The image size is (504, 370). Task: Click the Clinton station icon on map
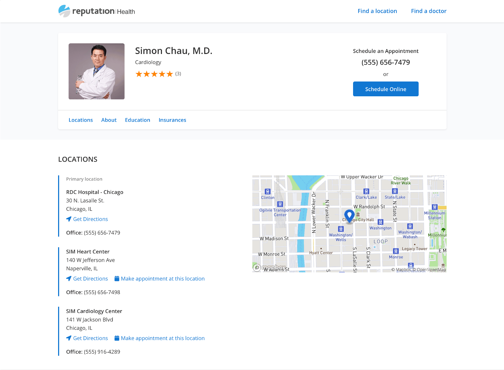pos(268,192)
